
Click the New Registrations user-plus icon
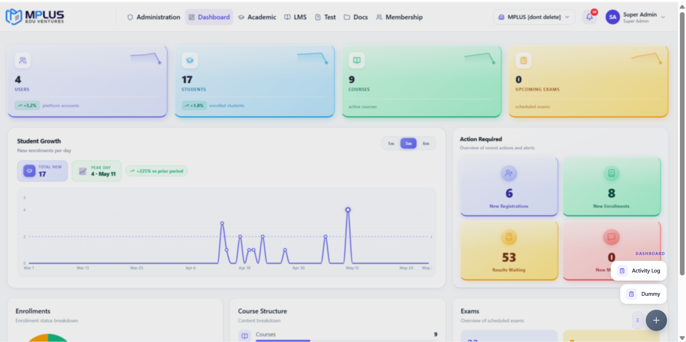coord(509,173)
